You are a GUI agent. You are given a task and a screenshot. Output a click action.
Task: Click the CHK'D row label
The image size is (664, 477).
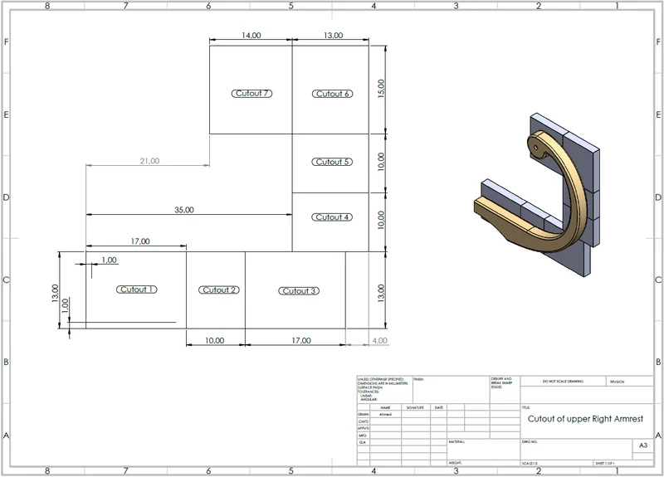[364, 421]
